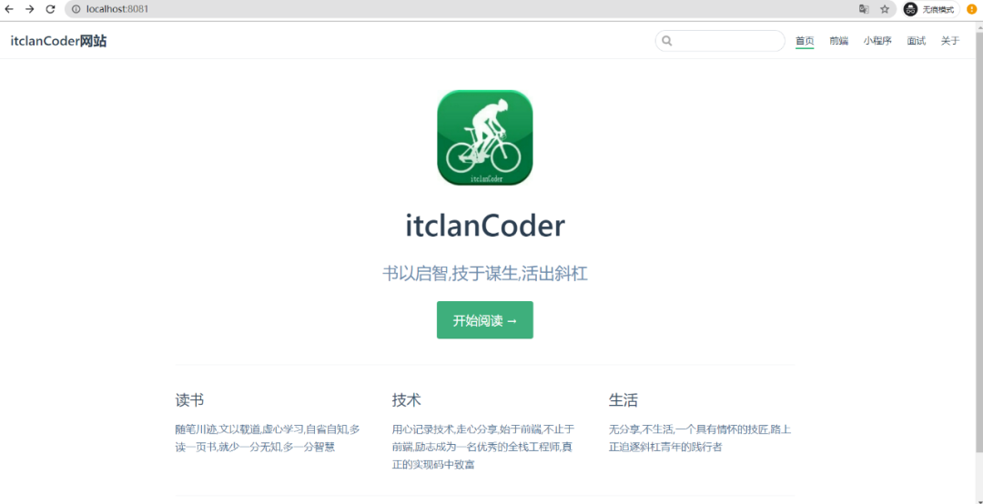Open the translate page icon
The image size is (983, 504).
[x=864, y=9]
